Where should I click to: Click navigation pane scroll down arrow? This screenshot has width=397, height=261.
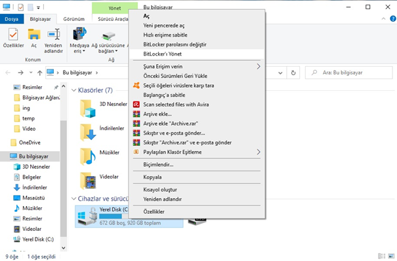coord(64,248)
